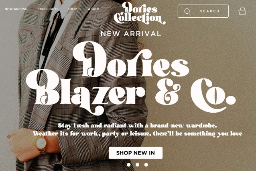256x171 pixels.
Task: Click the gold wristwatch in the photo
Action: pyautogui.click(x=41, y=144)
